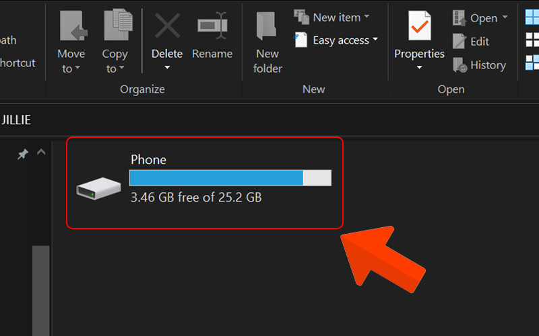Open Properties via the checkmark icon
This screenshot has height=336, width=539.
[x=419, y=26]
